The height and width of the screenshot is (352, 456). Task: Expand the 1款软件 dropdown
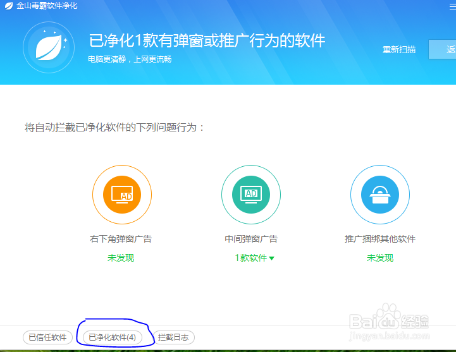pyautogui.click(x=254, y=258)
